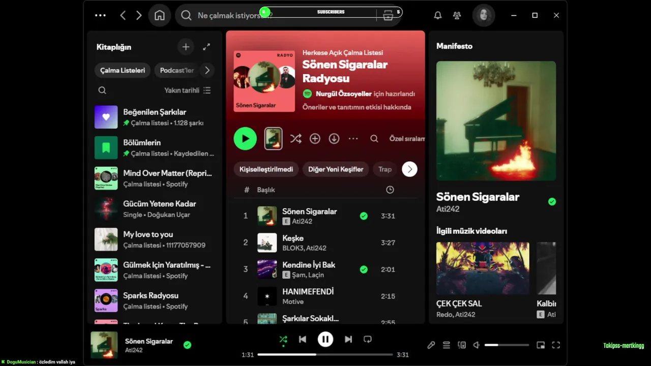Toggle saved checkmark in Manifesto panel
This screenshot has width=651, height=366.
552,202
